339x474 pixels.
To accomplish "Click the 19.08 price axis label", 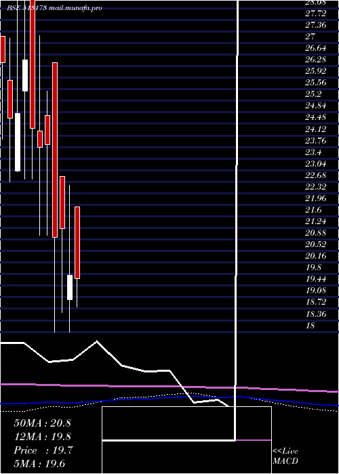I will [x=316, y=290].
